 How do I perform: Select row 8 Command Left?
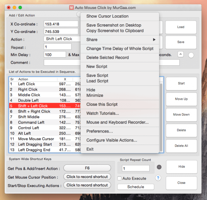pyautogui.click(x=45, y=122)
